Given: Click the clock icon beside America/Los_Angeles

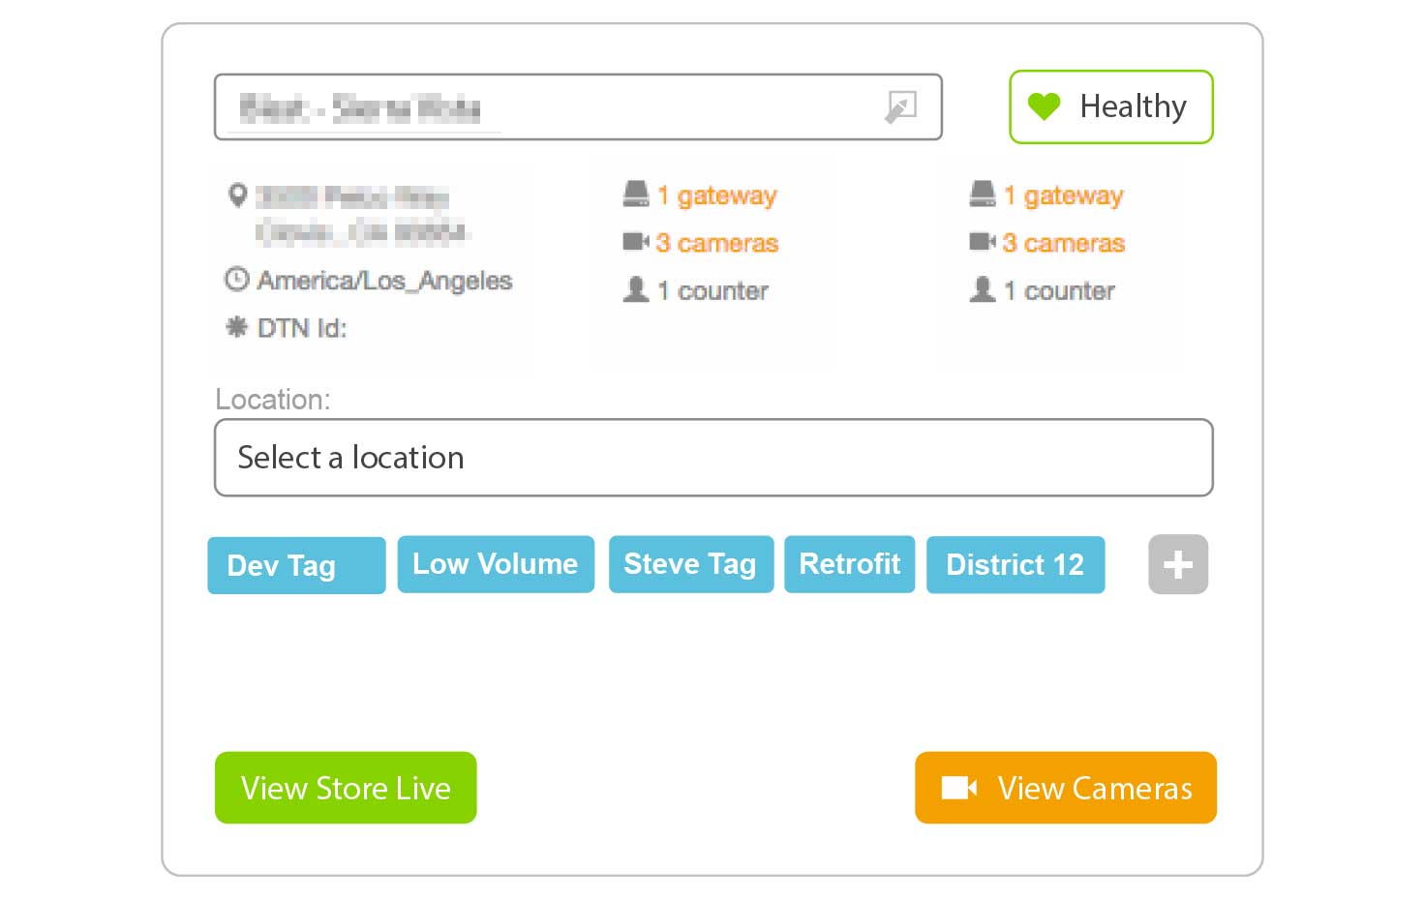Looking at the screenshot, I should click(236, 280).
